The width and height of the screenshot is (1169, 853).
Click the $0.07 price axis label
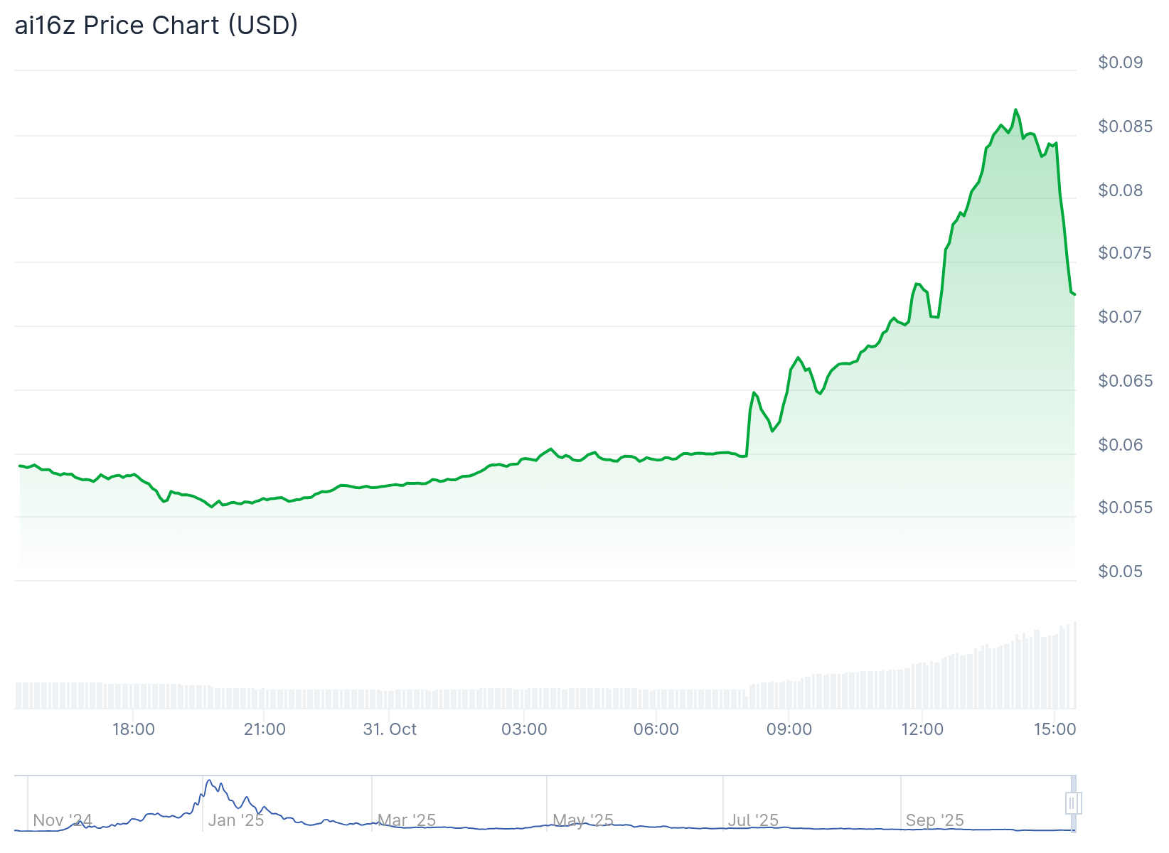point(1120,317)
